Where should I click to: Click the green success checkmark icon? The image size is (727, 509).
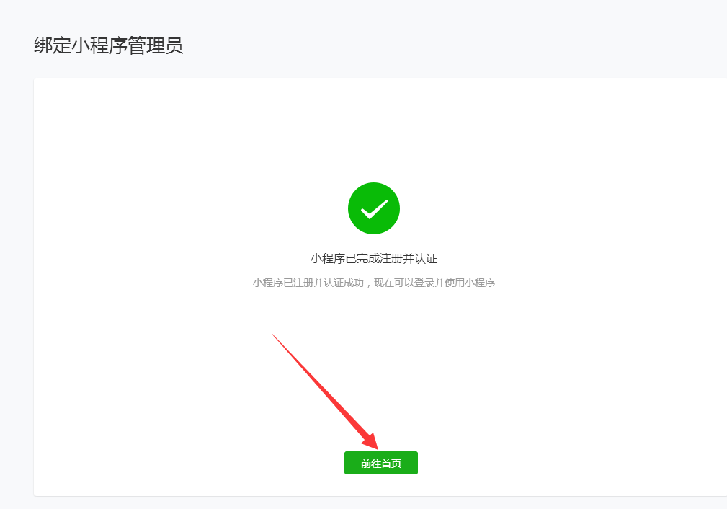374,208
